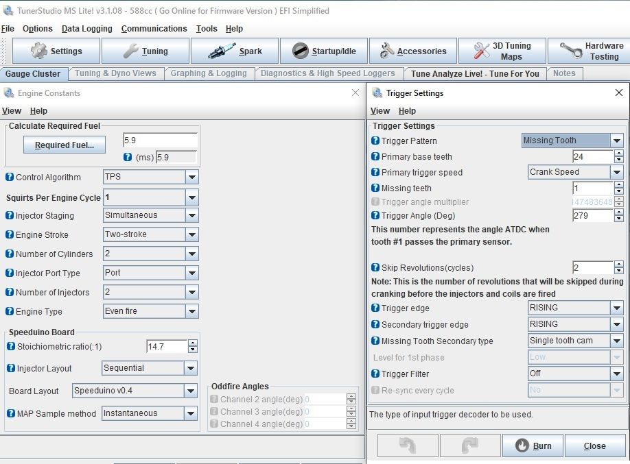Open the Settings gear toolbar button
630x464 pixels.
pyautogui.click(x=56, y=51)
